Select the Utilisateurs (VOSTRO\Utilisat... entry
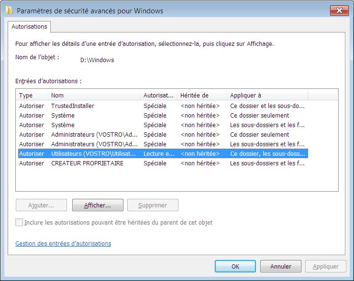 [x=163, y=153]
